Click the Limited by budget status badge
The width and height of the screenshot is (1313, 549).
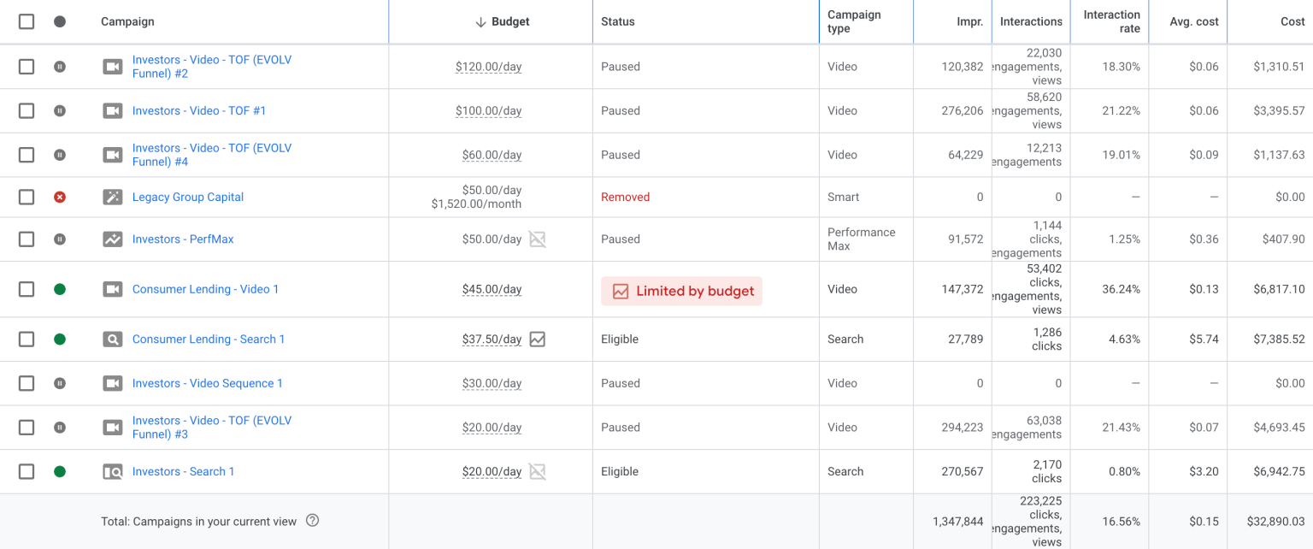(681, 291)
